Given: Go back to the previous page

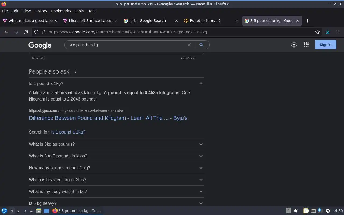Looking at the screenshot, I should tap(6, 32).
